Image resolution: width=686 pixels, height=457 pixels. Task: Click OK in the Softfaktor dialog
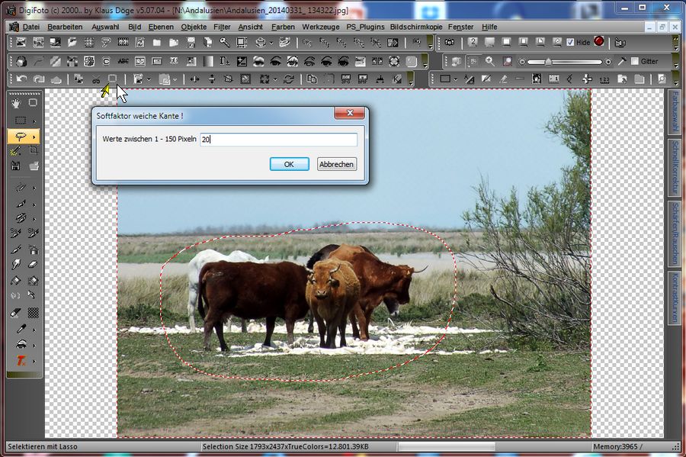tap(289, 164)
